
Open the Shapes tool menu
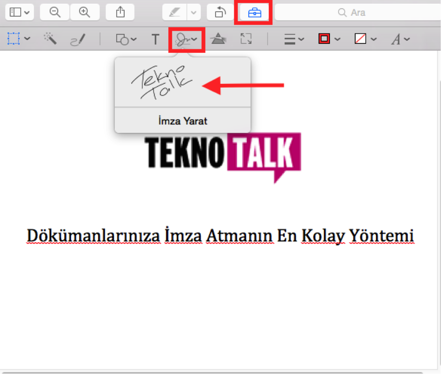tap(126, 39)
